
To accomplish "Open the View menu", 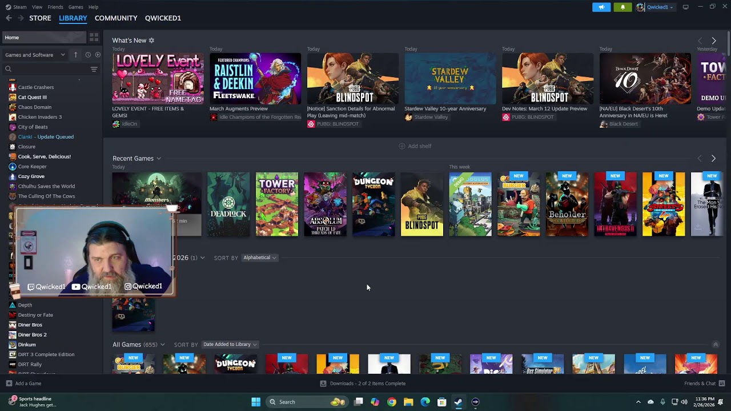I will click(37, 7).
